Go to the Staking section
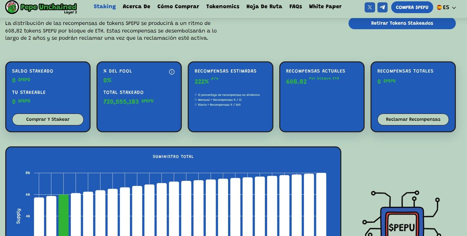The image size is (467, 236). (105, 6)
